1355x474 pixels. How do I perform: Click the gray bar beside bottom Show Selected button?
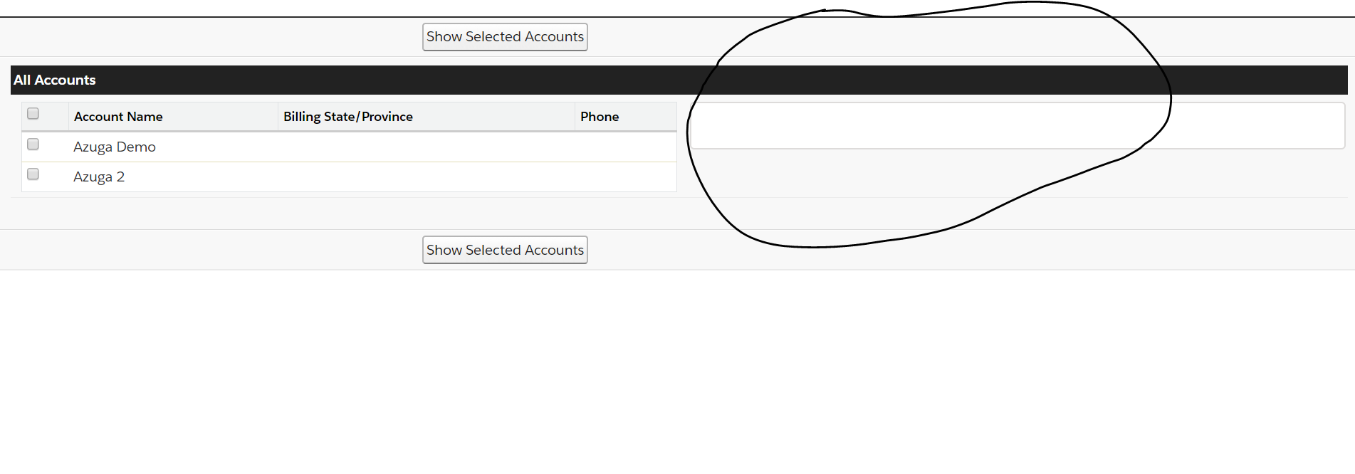click(x=214, y=250)
